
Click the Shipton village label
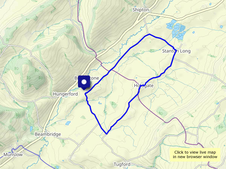point(140,10)
